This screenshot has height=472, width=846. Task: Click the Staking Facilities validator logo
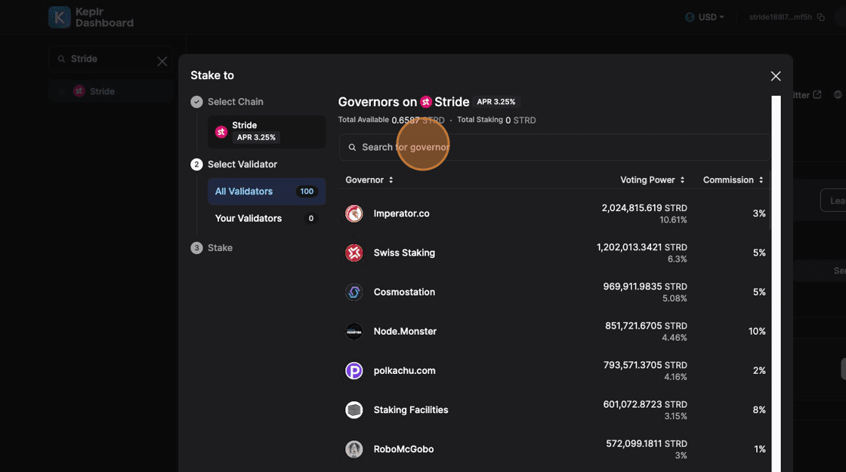[354, 410]
